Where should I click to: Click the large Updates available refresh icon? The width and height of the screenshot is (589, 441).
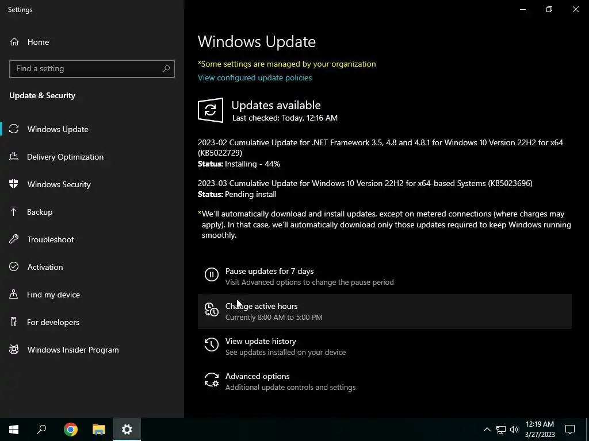211,110
